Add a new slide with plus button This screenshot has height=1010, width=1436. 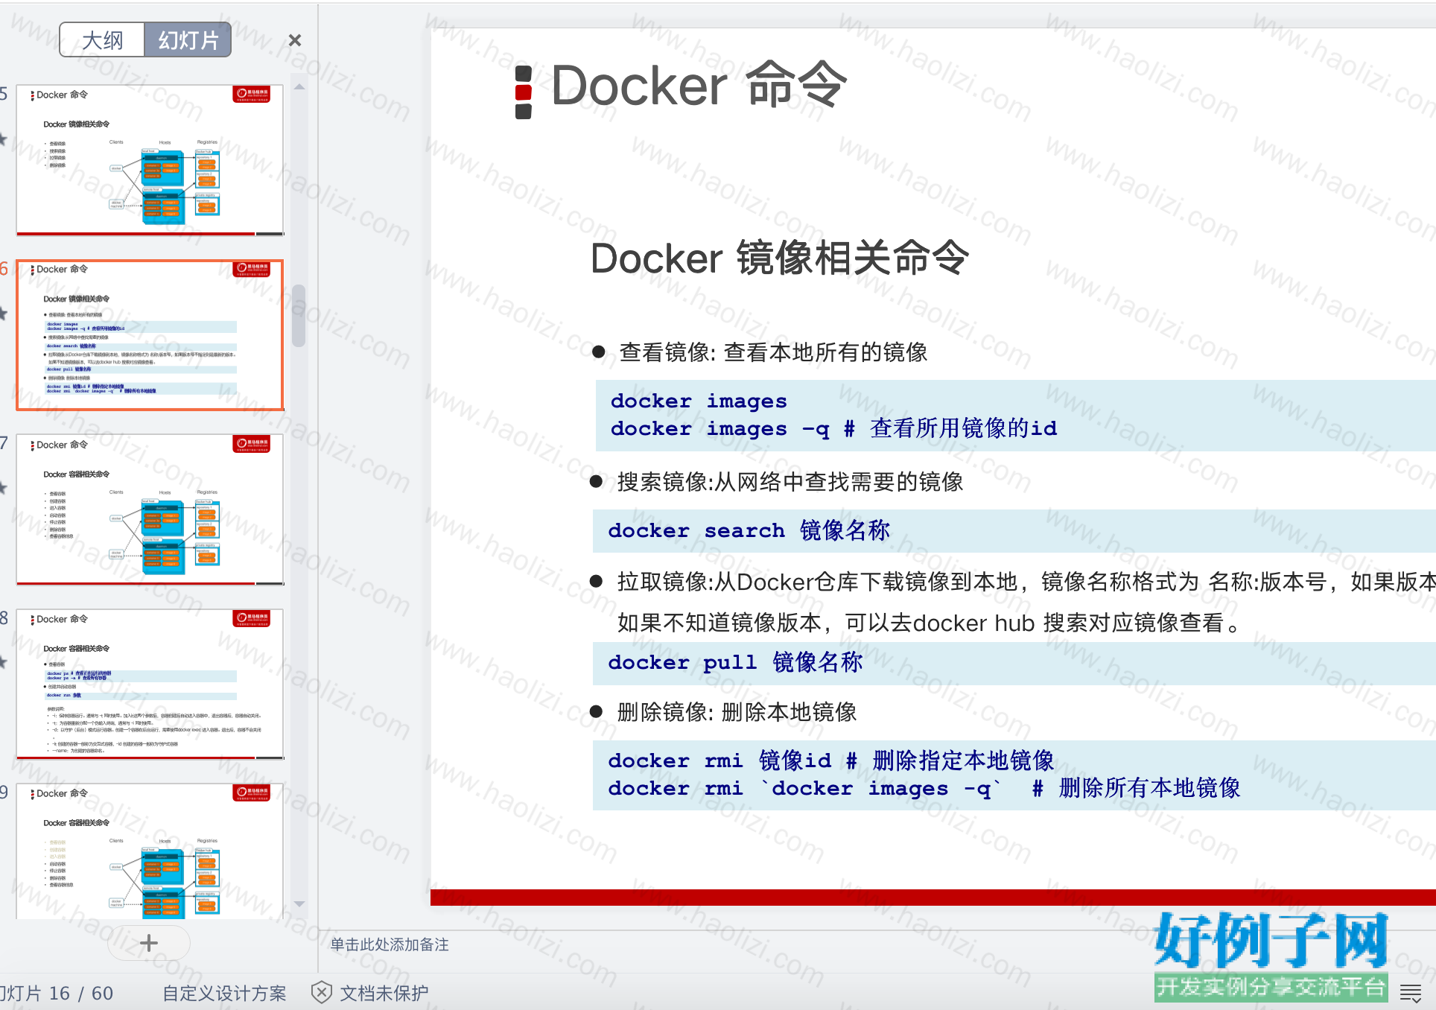point(149,943)
